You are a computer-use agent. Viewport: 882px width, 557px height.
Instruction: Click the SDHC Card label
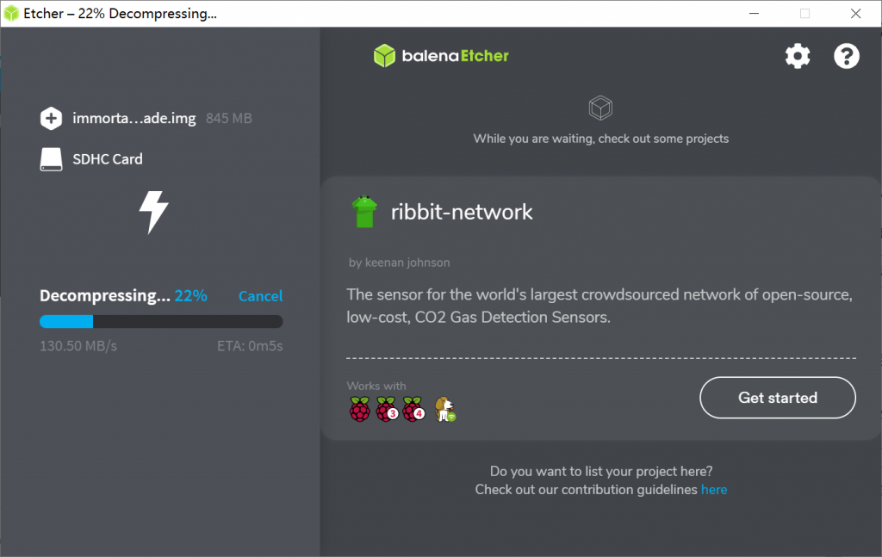[108, 159]
